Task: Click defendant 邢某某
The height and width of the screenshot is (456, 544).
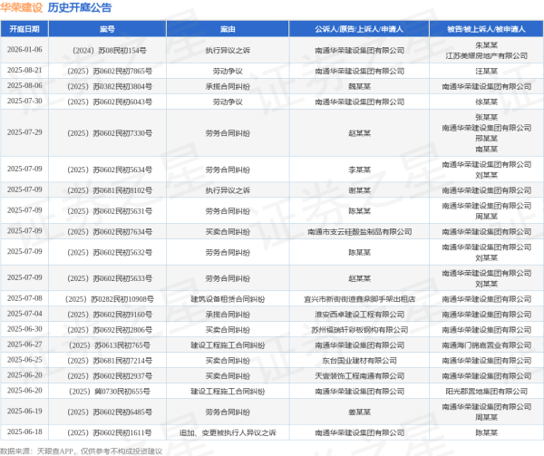Action: click(x=486, y=139)
